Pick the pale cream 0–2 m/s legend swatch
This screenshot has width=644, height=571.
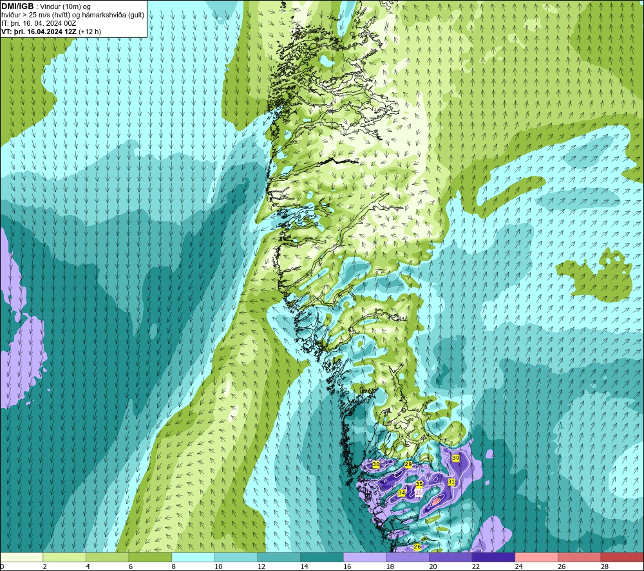21,557
